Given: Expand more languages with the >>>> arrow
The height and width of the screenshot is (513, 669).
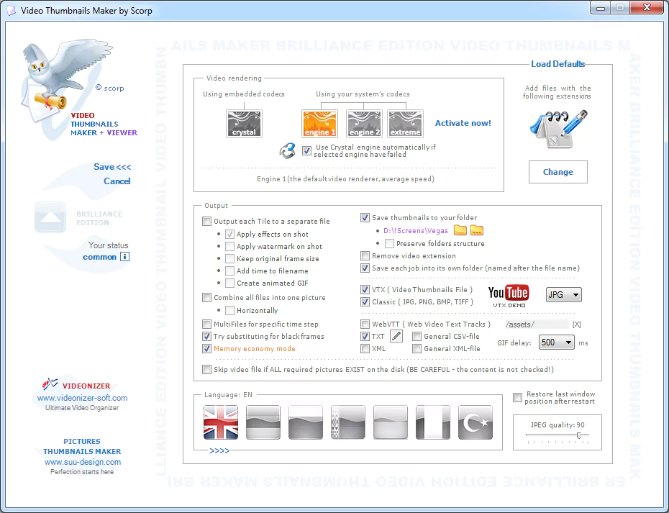Looking at the screenshot, I should tap(220, 451).
